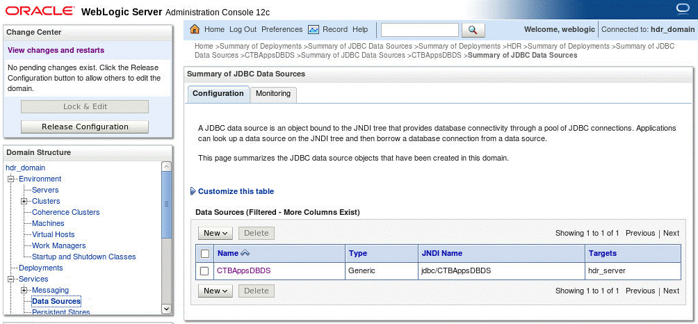The height and width of the screenshot is (324, 698).
Task: Open Coherence Clusters tree item
Action: [x=65, y=212]
